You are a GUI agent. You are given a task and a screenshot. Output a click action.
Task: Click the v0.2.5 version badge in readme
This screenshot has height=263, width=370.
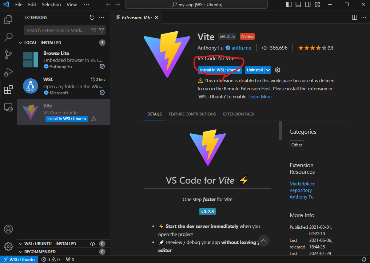click(x=207, y=212)
